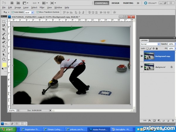The height and width of the screenshot is (132, 176).
Task: Click the Opacity 100% field
Action: pos(171,44)
